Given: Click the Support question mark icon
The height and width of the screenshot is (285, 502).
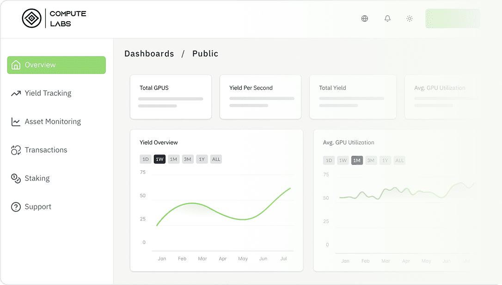Looking at the screenshot, I should click(x=16, y=207).
